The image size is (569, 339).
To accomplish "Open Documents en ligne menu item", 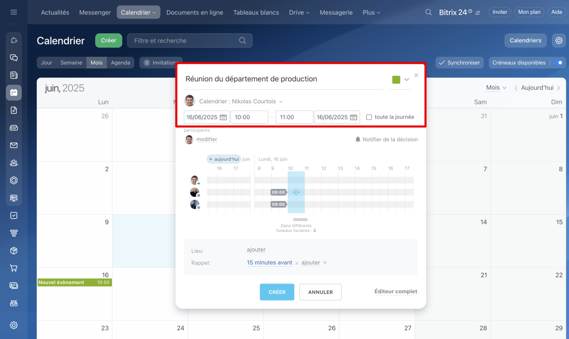I will pyautogui.click(x=195, y=12).
